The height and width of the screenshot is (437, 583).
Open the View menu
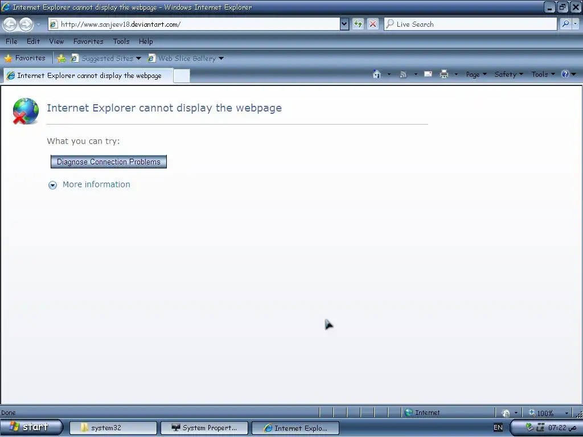(x=56, y=42)
